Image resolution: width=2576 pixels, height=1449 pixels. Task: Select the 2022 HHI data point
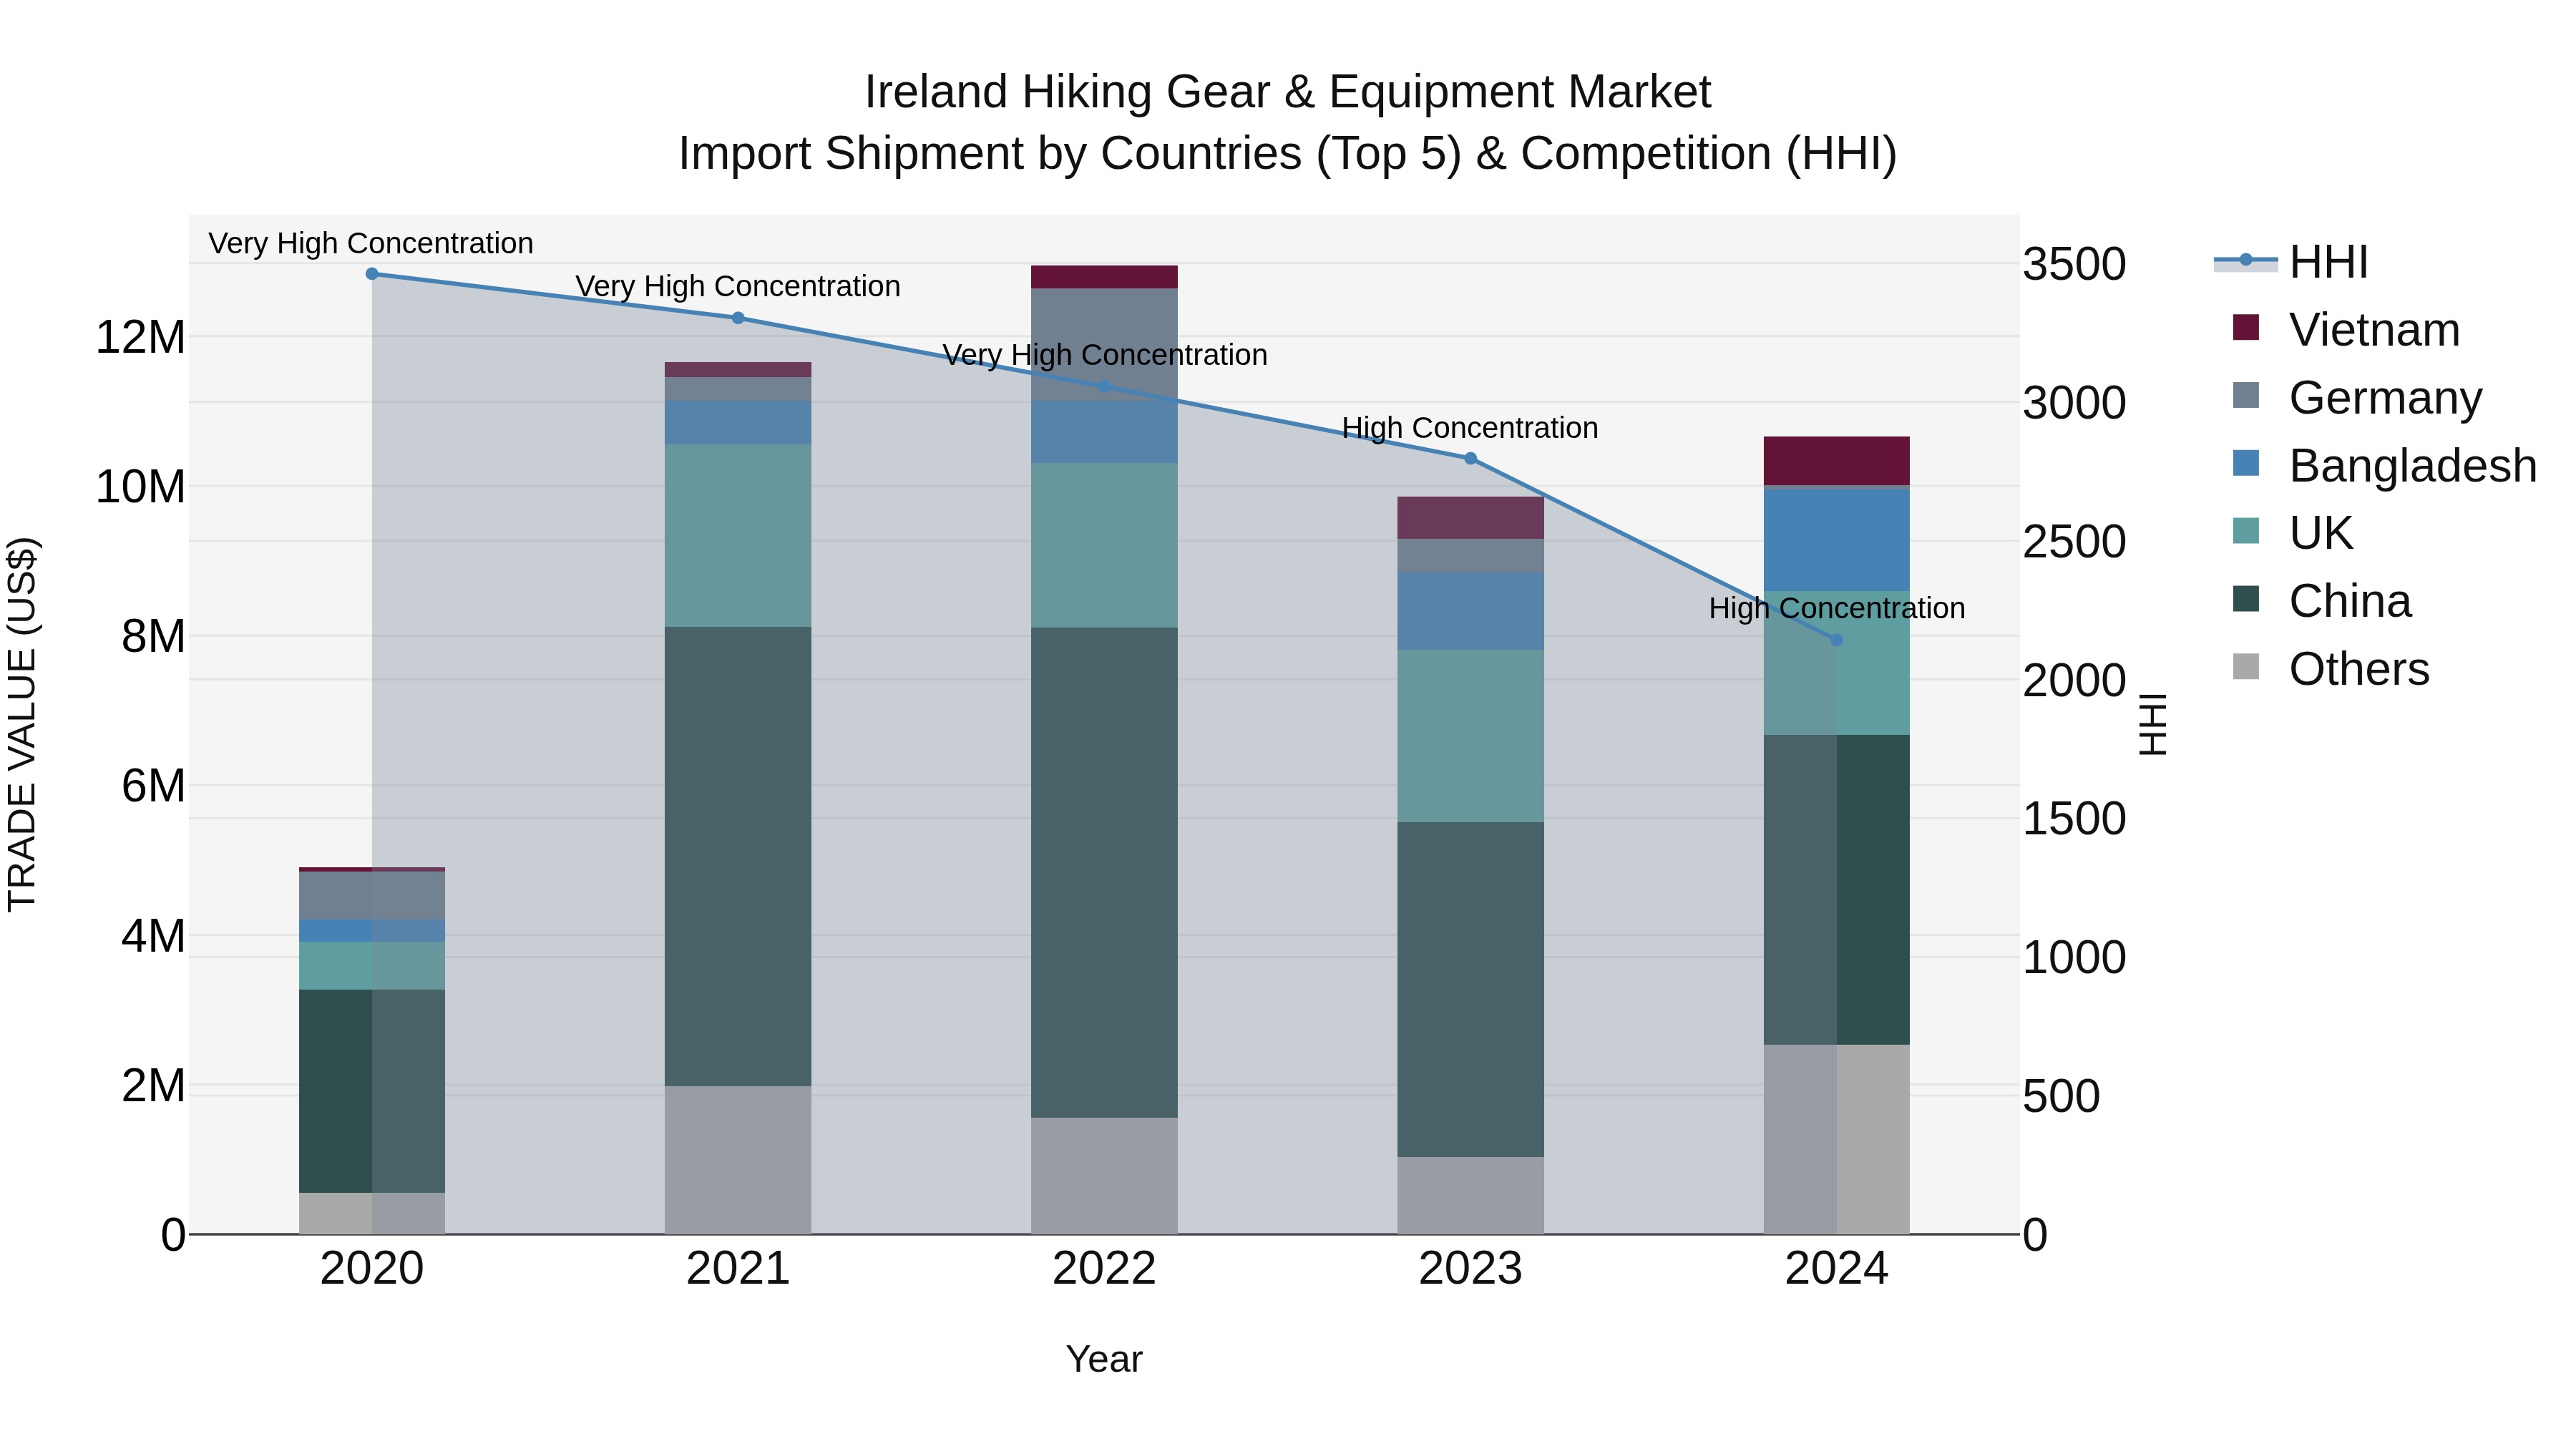(x=1104, y=386)
